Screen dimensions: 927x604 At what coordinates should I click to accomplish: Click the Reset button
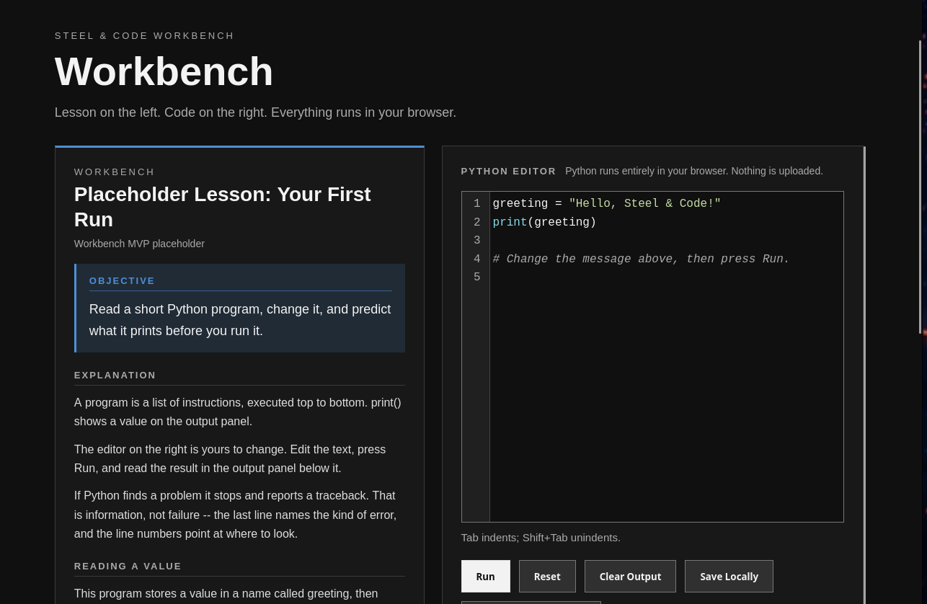pyautogui.click(x=547, y=577)
